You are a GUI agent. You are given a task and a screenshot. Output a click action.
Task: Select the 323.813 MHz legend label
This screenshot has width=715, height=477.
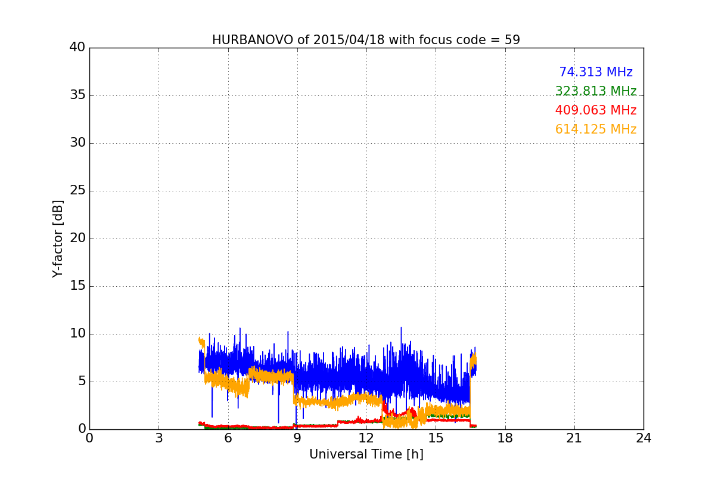pos(596,91)
